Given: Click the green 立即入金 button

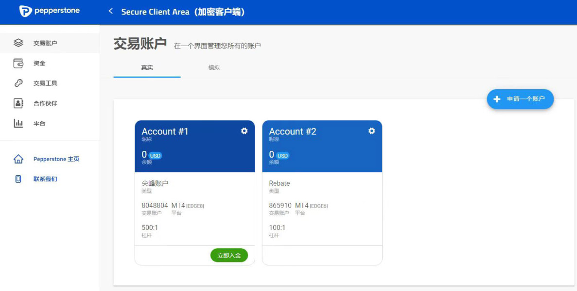Looking at the screenshot, I should point(229,256).
